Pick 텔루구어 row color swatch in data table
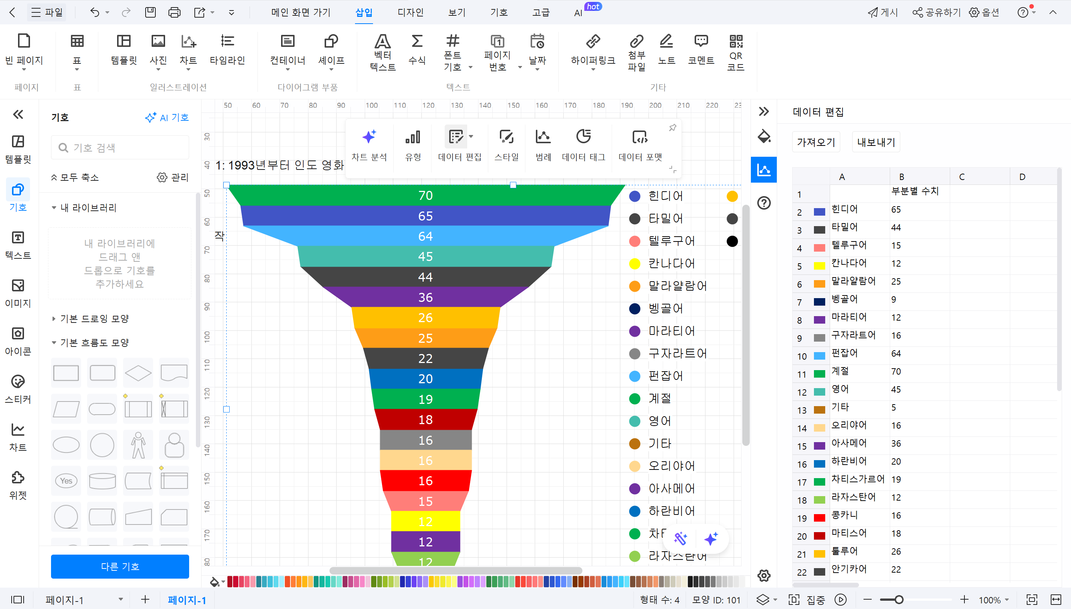Screen dimensions: 1071x609 (x=819, y=248)
